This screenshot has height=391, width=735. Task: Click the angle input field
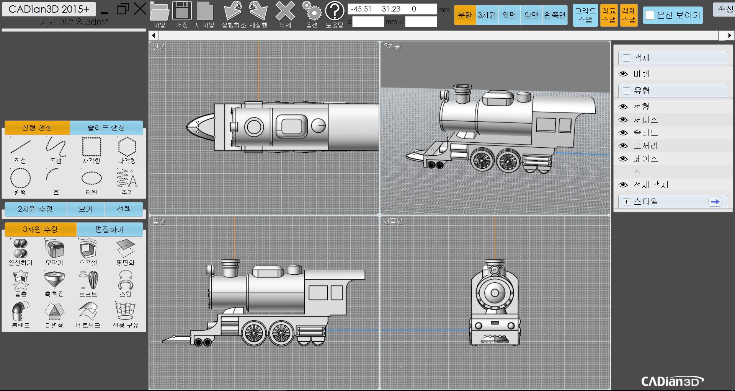click(x=421, y=21)
